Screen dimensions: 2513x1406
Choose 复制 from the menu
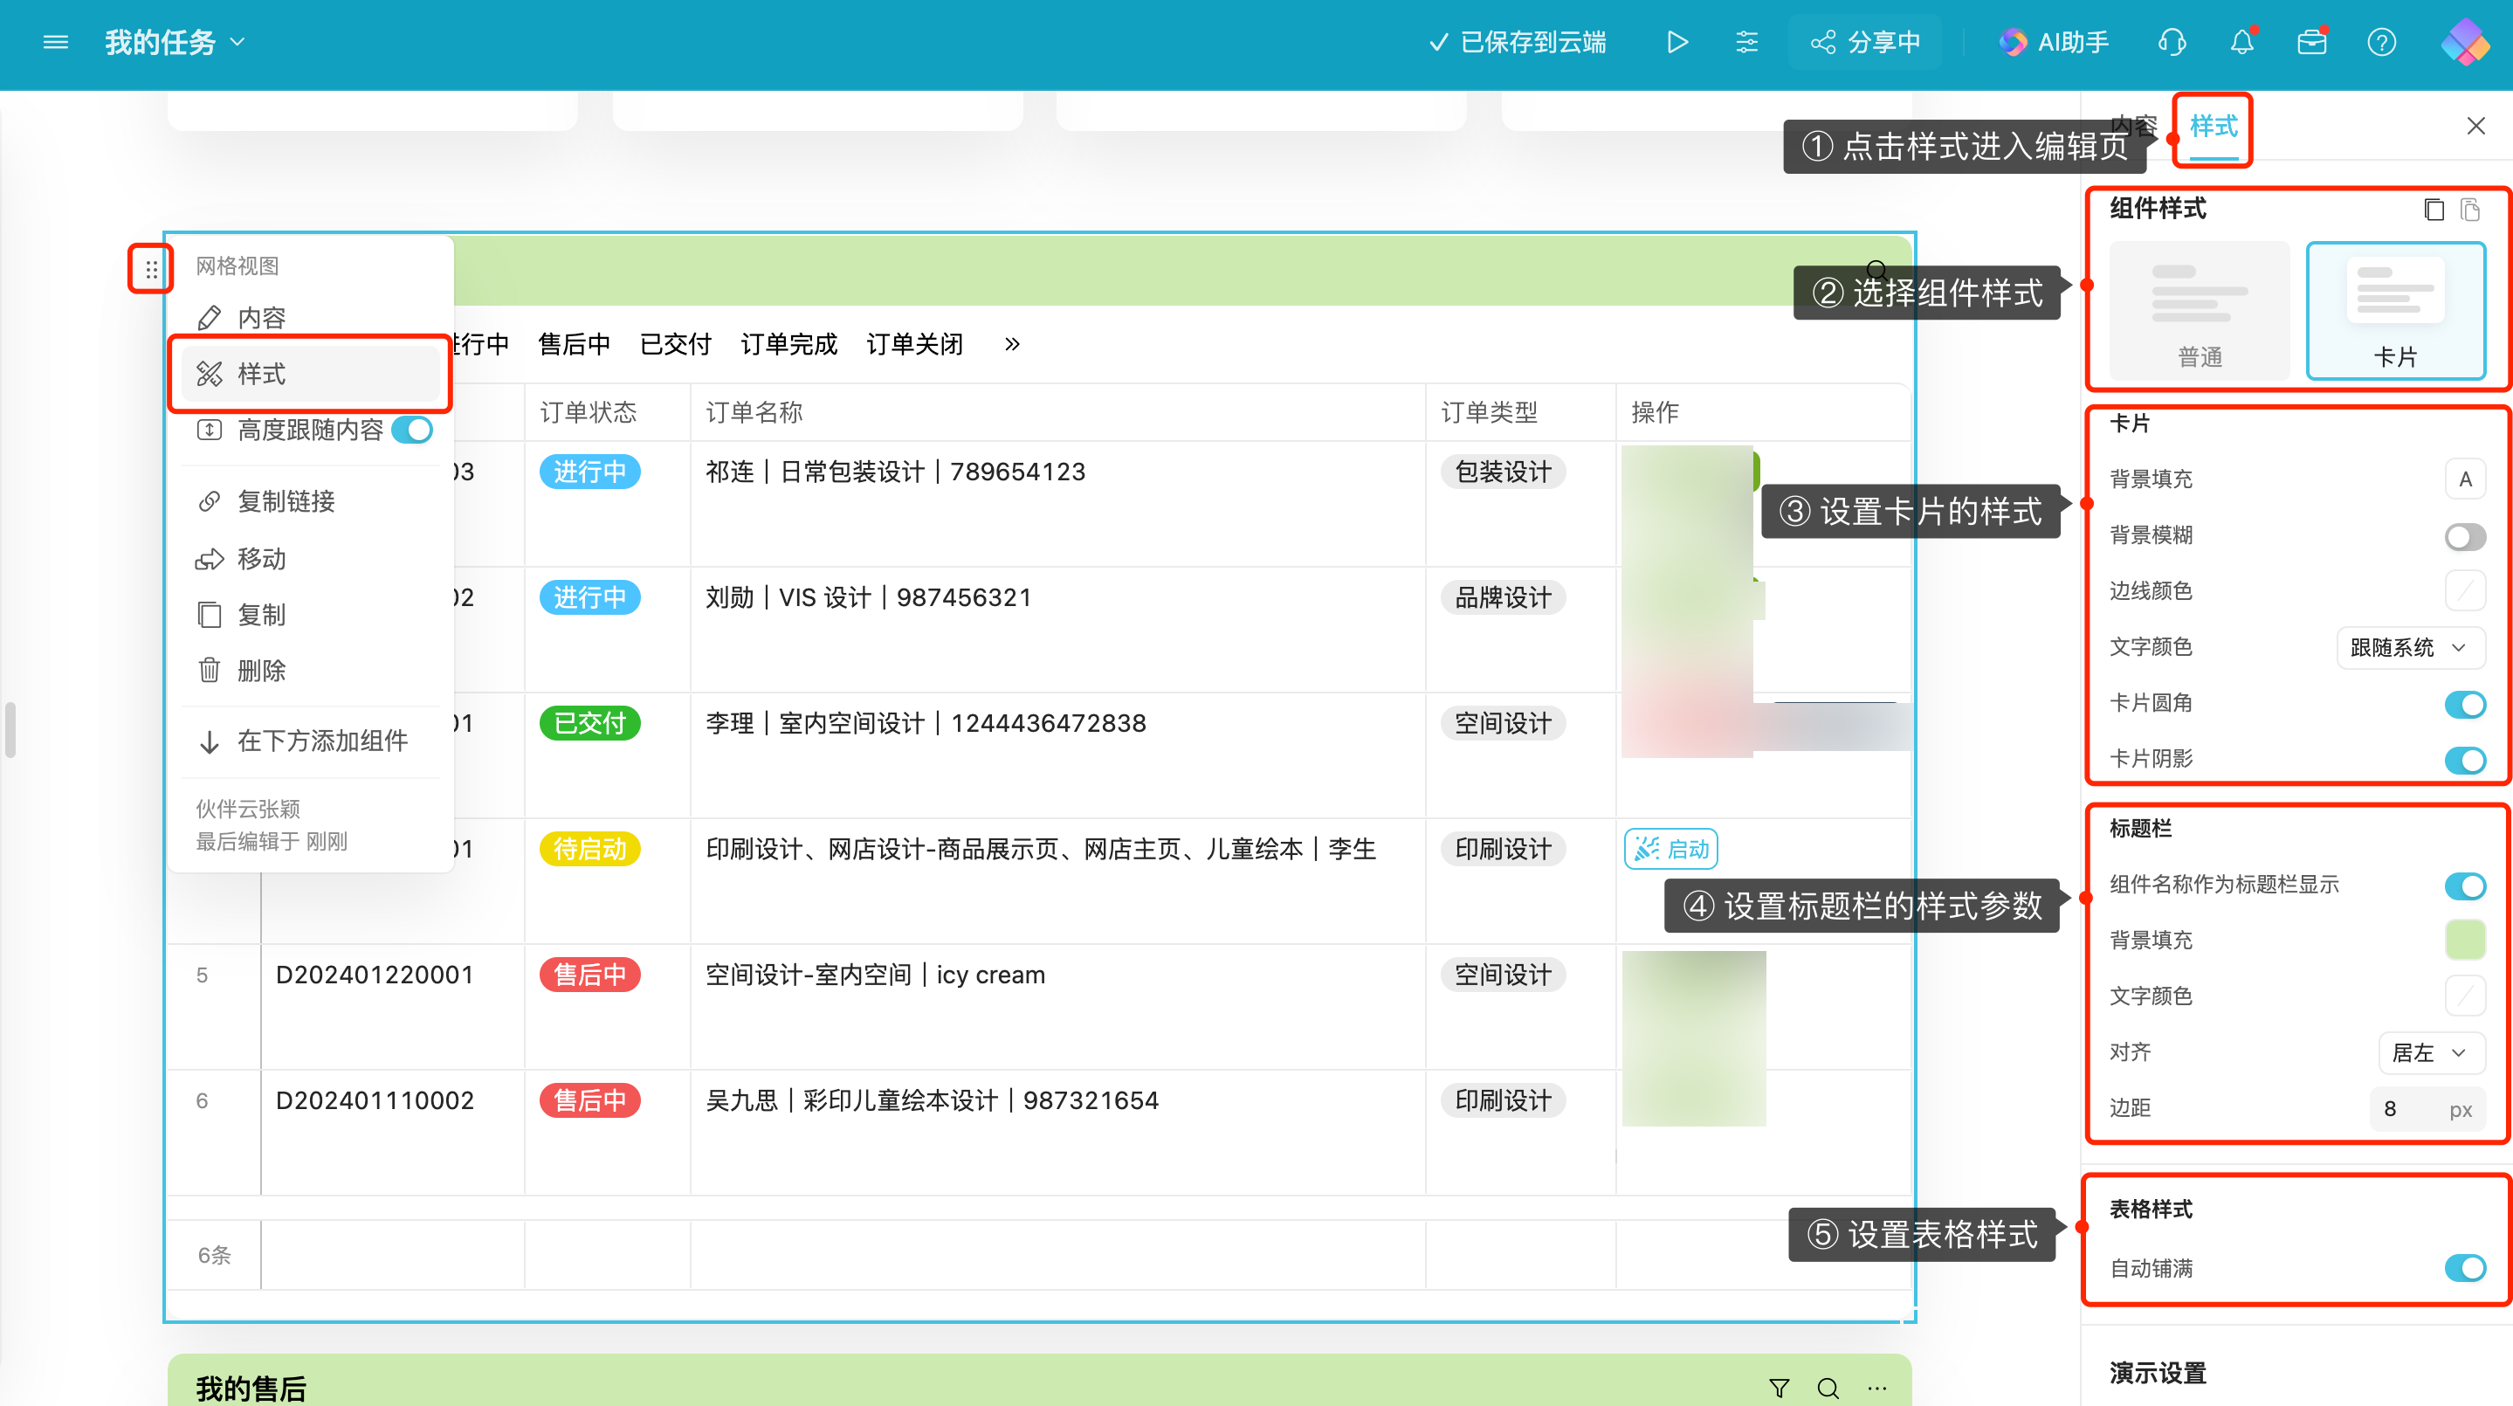pyautogui.click(x=310, y=615)
